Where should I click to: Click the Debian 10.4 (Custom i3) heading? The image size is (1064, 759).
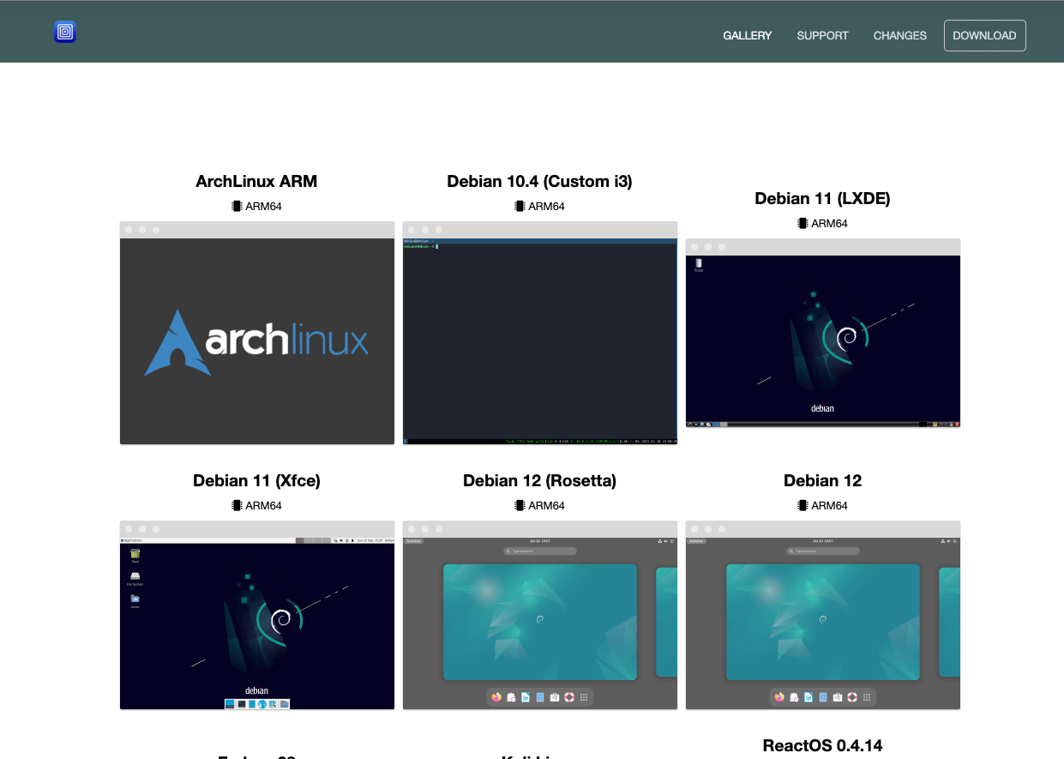pos(539,181)
